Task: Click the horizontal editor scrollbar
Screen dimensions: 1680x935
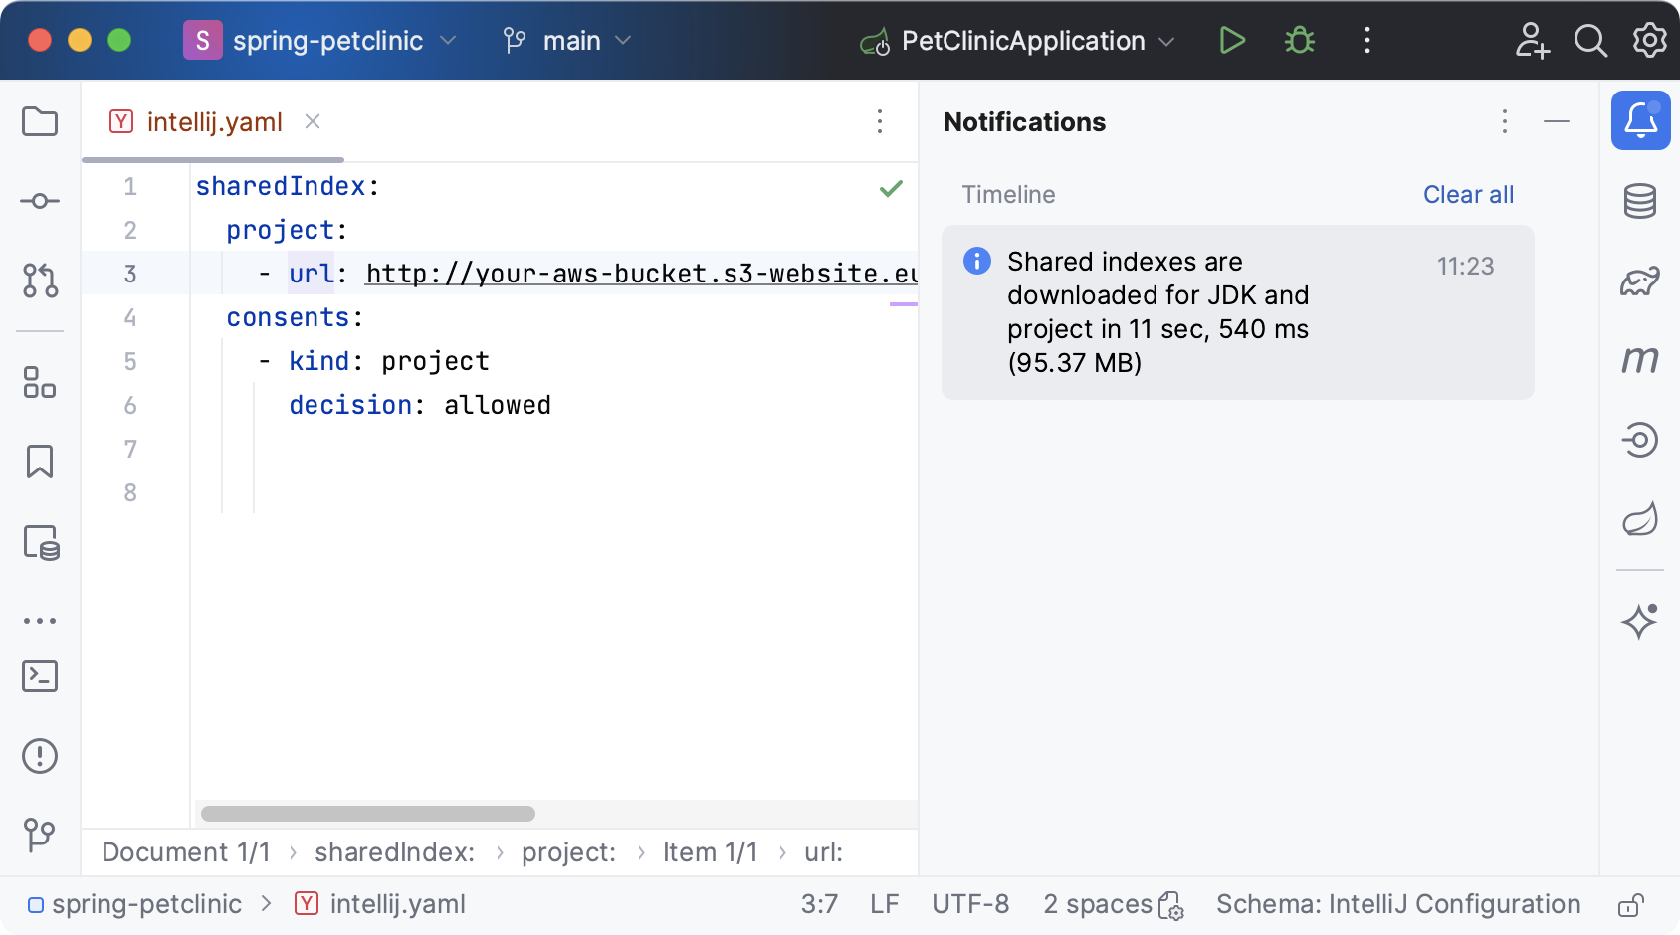Action: coord(367,814)
